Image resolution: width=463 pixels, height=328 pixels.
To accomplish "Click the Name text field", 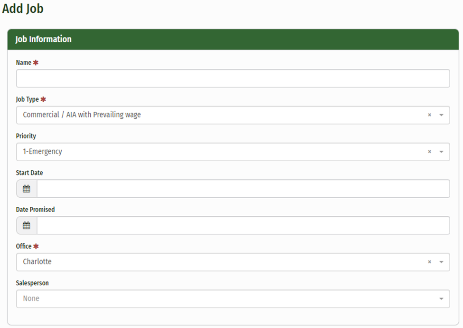I will 233,78.
